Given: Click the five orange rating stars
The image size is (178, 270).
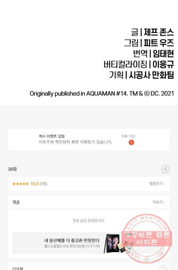Looking at the screenshot, I should pyautogui.click(x=21, y=184).
